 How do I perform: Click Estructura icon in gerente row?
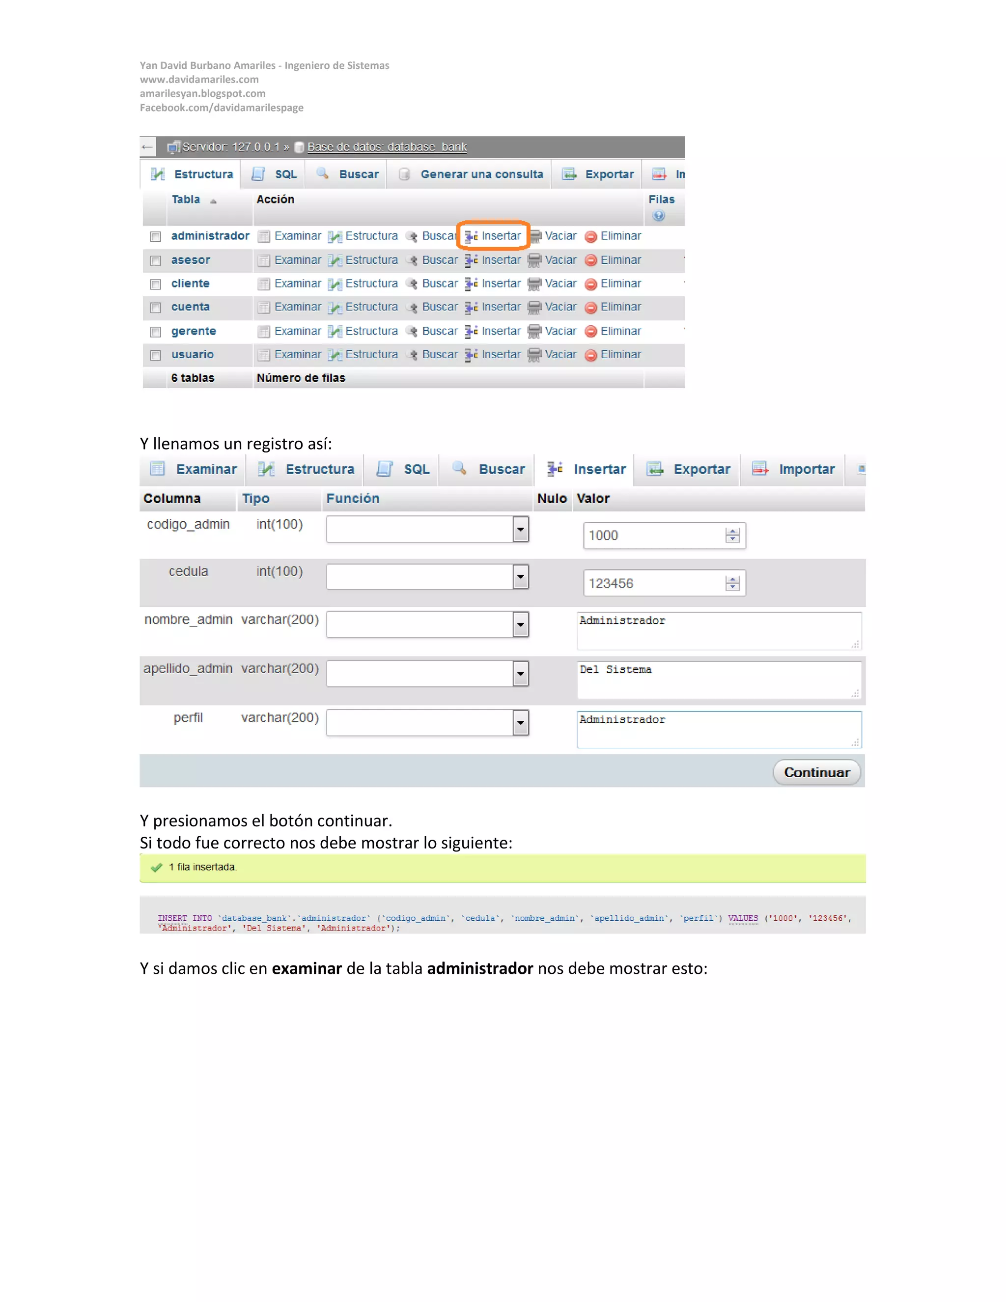pos(335,332)
